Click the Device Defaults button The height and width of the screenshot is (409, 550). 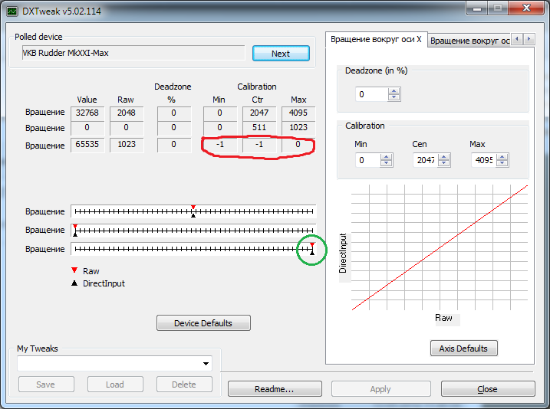tap(203, 323)
